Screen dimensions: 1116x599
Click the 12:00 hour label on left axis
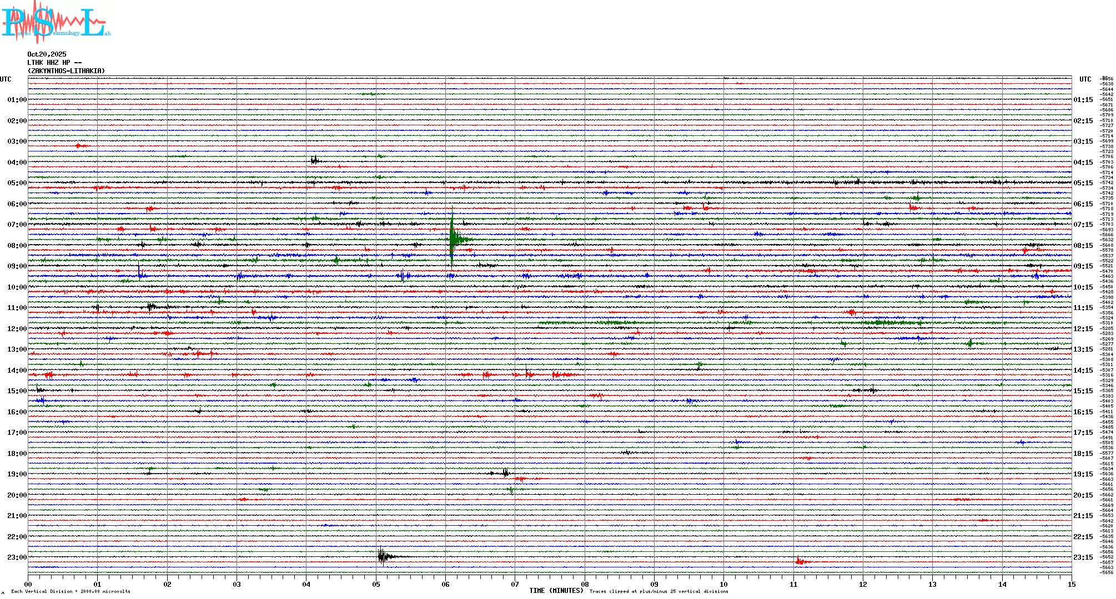click(x=17, y=329)
